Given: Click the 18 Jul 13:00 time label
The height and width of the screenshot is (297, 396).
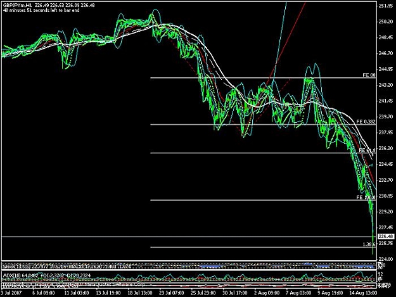Looking at the screenshot, I should 140,293.
